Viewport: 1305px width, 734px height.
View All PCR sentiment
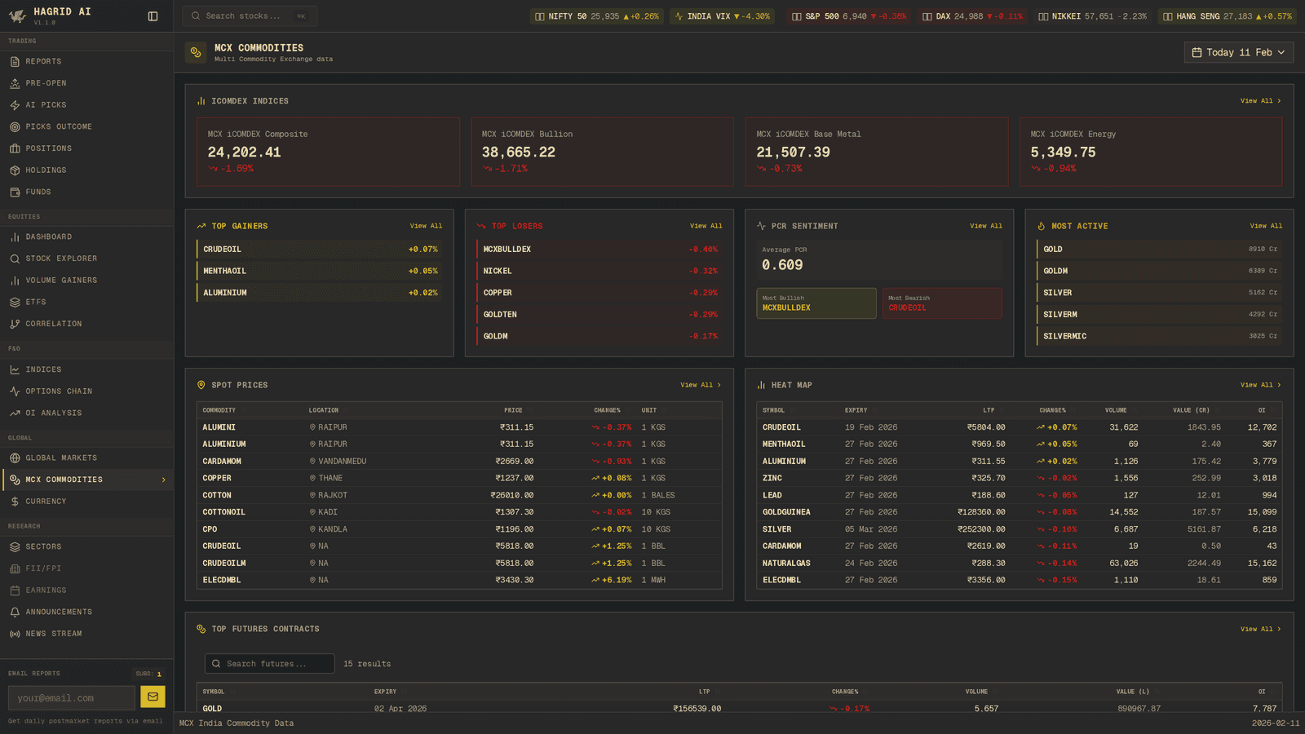pos(985,226)
